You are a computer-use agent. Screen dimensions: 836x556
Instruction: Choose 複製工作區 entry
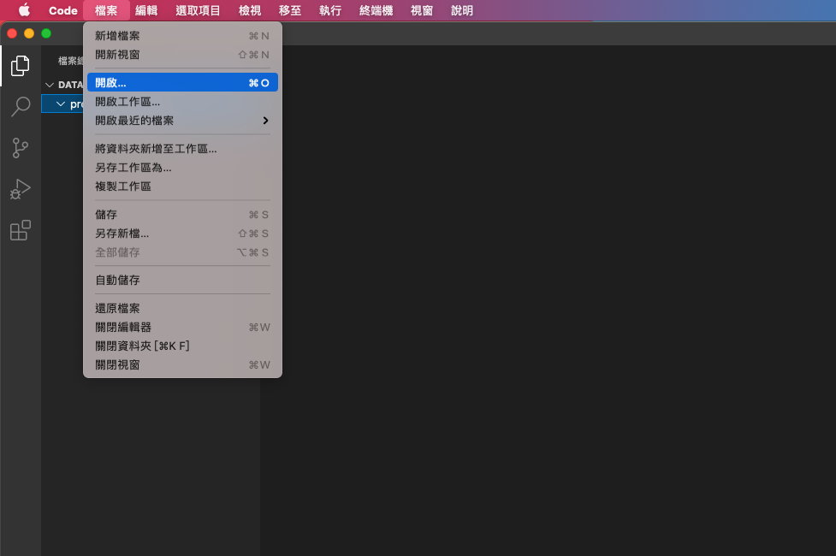(x=182, y=186)
